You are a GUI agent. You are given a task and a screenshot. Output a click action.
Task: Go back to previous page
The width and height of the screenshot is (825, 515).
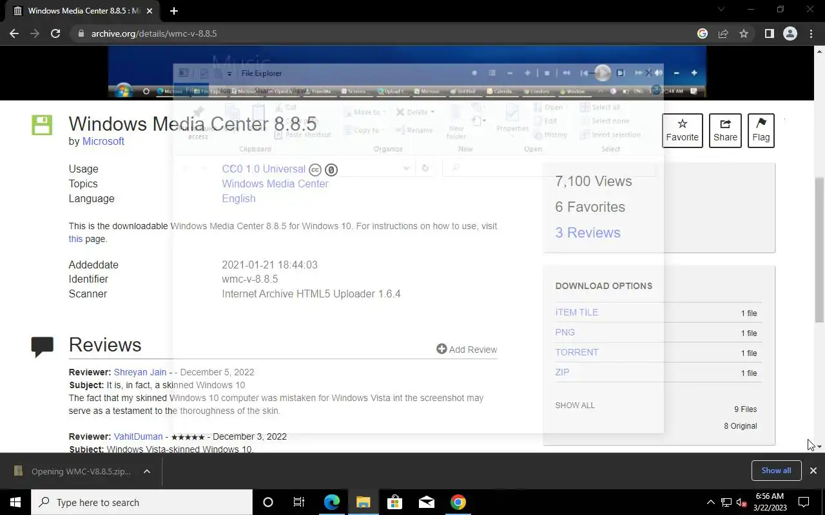coord(14,33)
